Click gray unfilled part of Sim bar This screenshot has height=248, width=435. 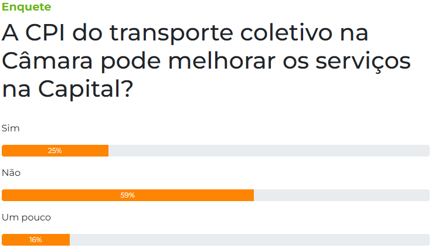pyautogui.click(x=269, y=151)
